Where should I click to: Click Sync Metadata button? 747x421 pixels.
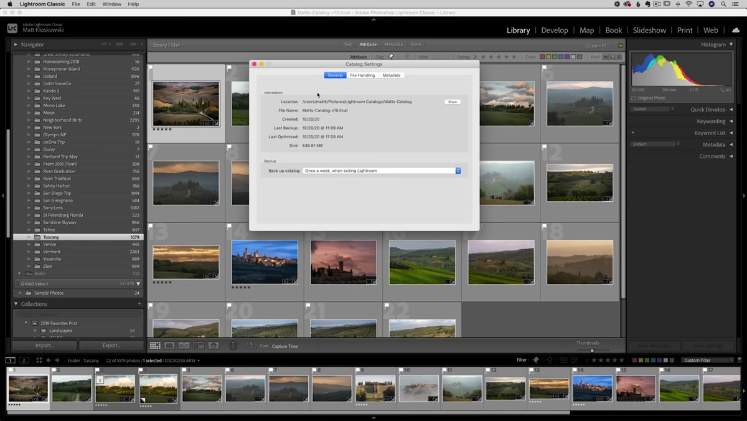(654, 346)
